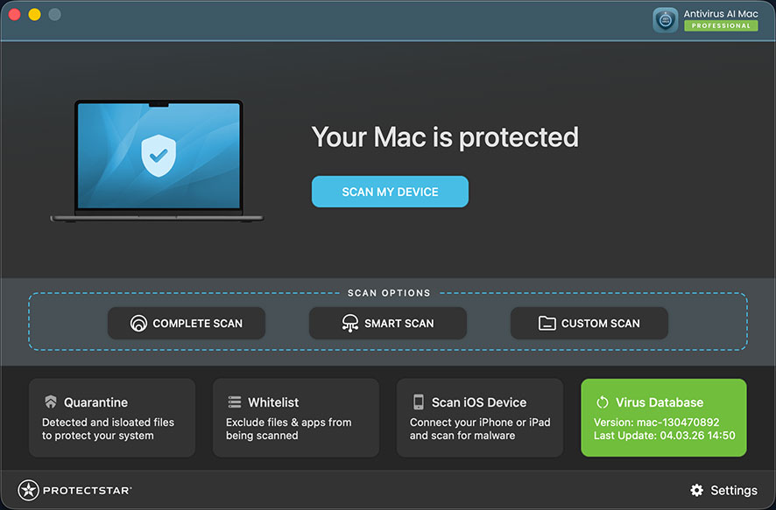Click the iPhone icon for iOS scan
Viewport: 776px width, 510px height.
click(419, 402)
